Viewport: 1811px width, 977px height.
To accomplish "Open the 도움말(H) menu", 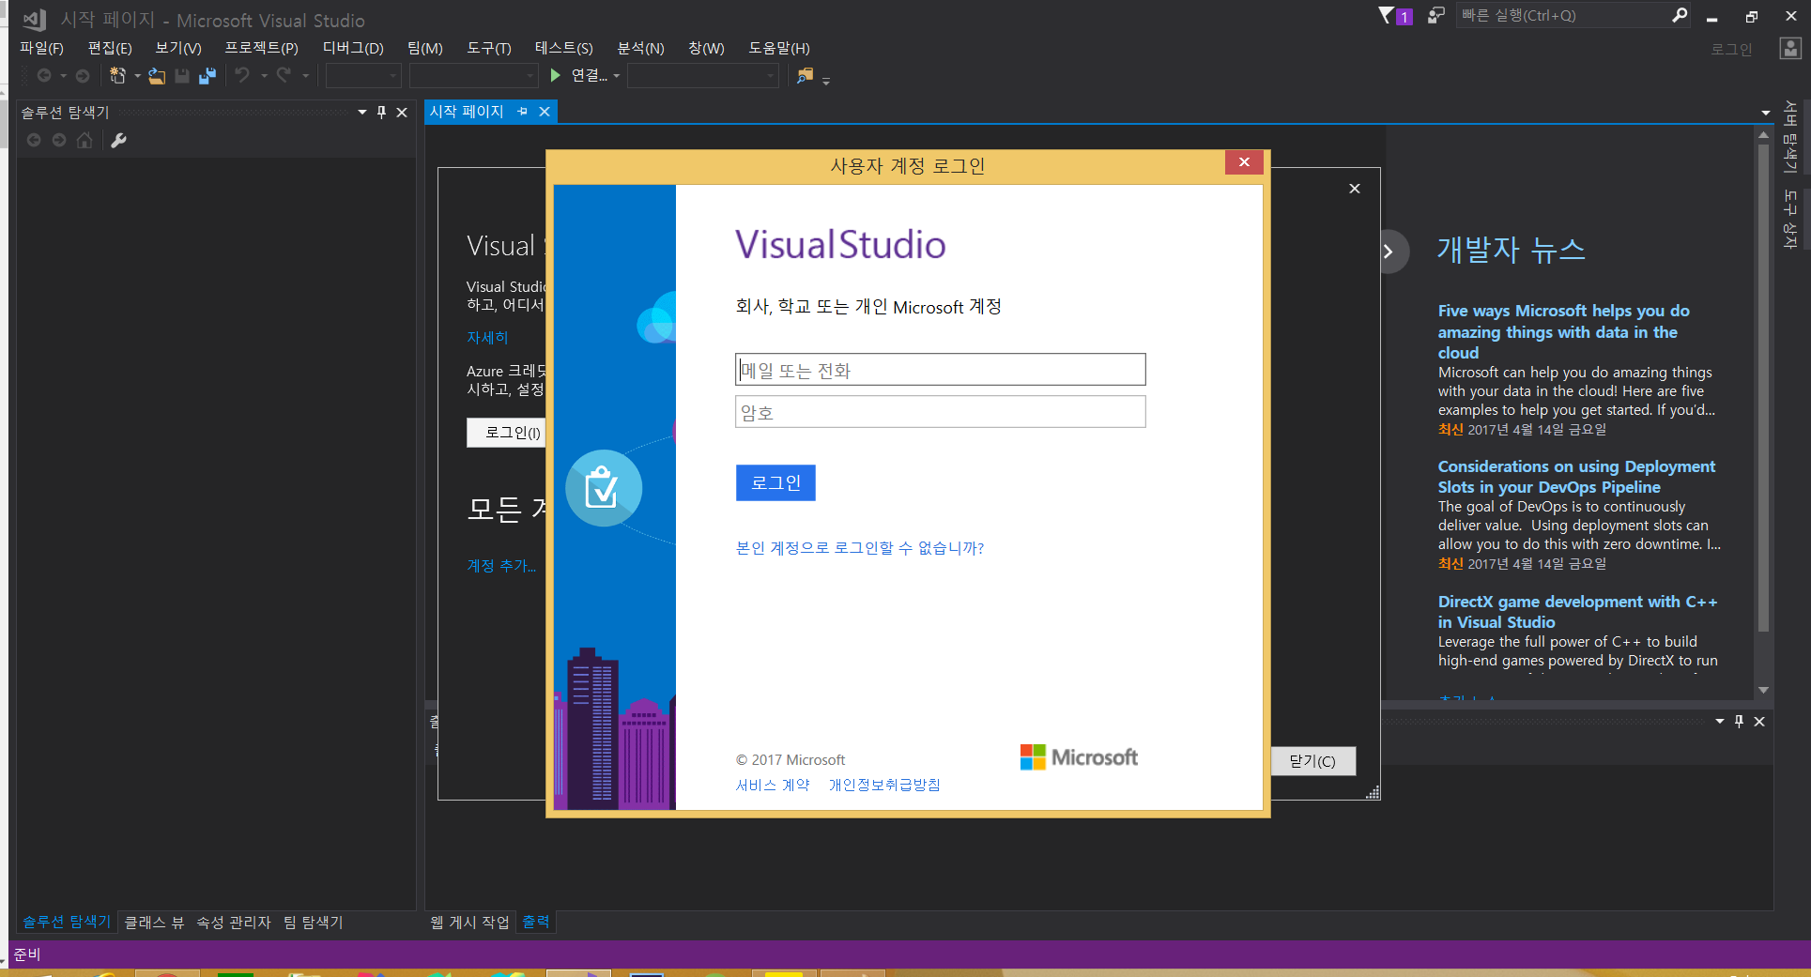I will point(779,48).
